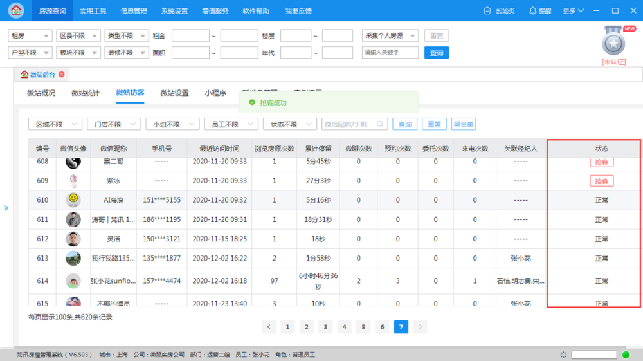Open the 系统设置 menu

175,11
